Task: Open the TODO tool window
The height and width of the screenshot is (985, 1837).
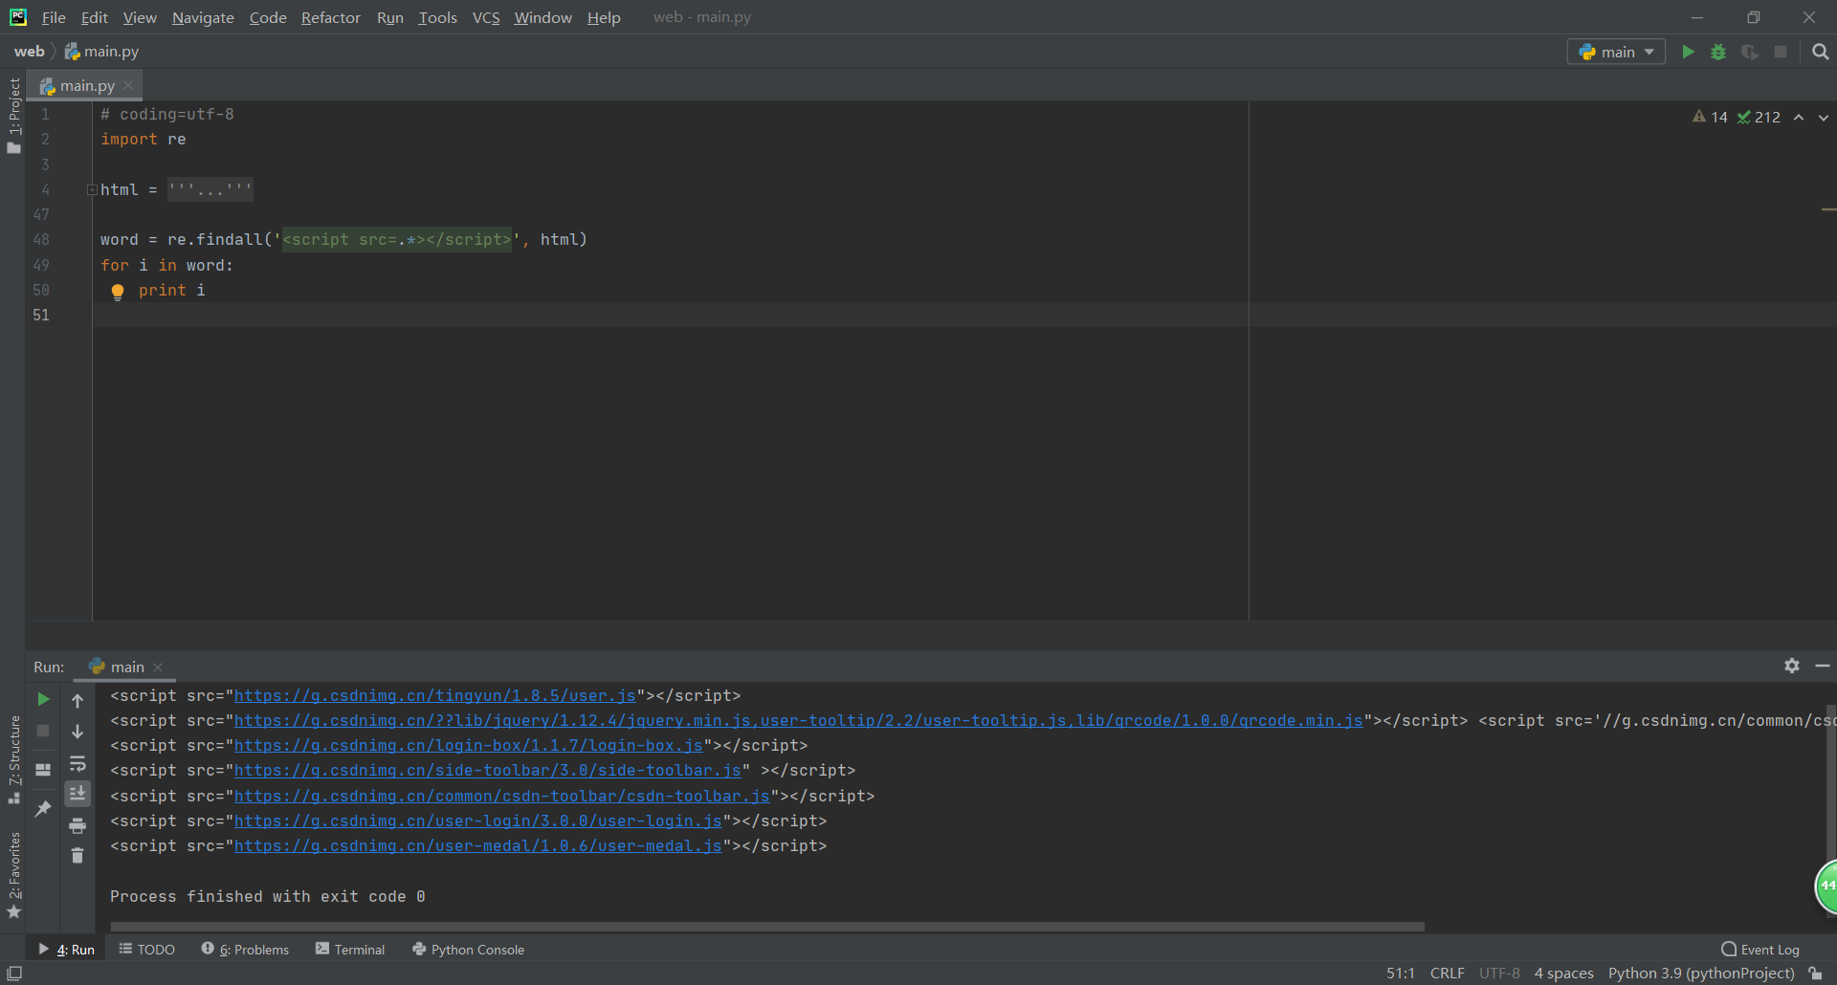Action: [x=146, y=950]
